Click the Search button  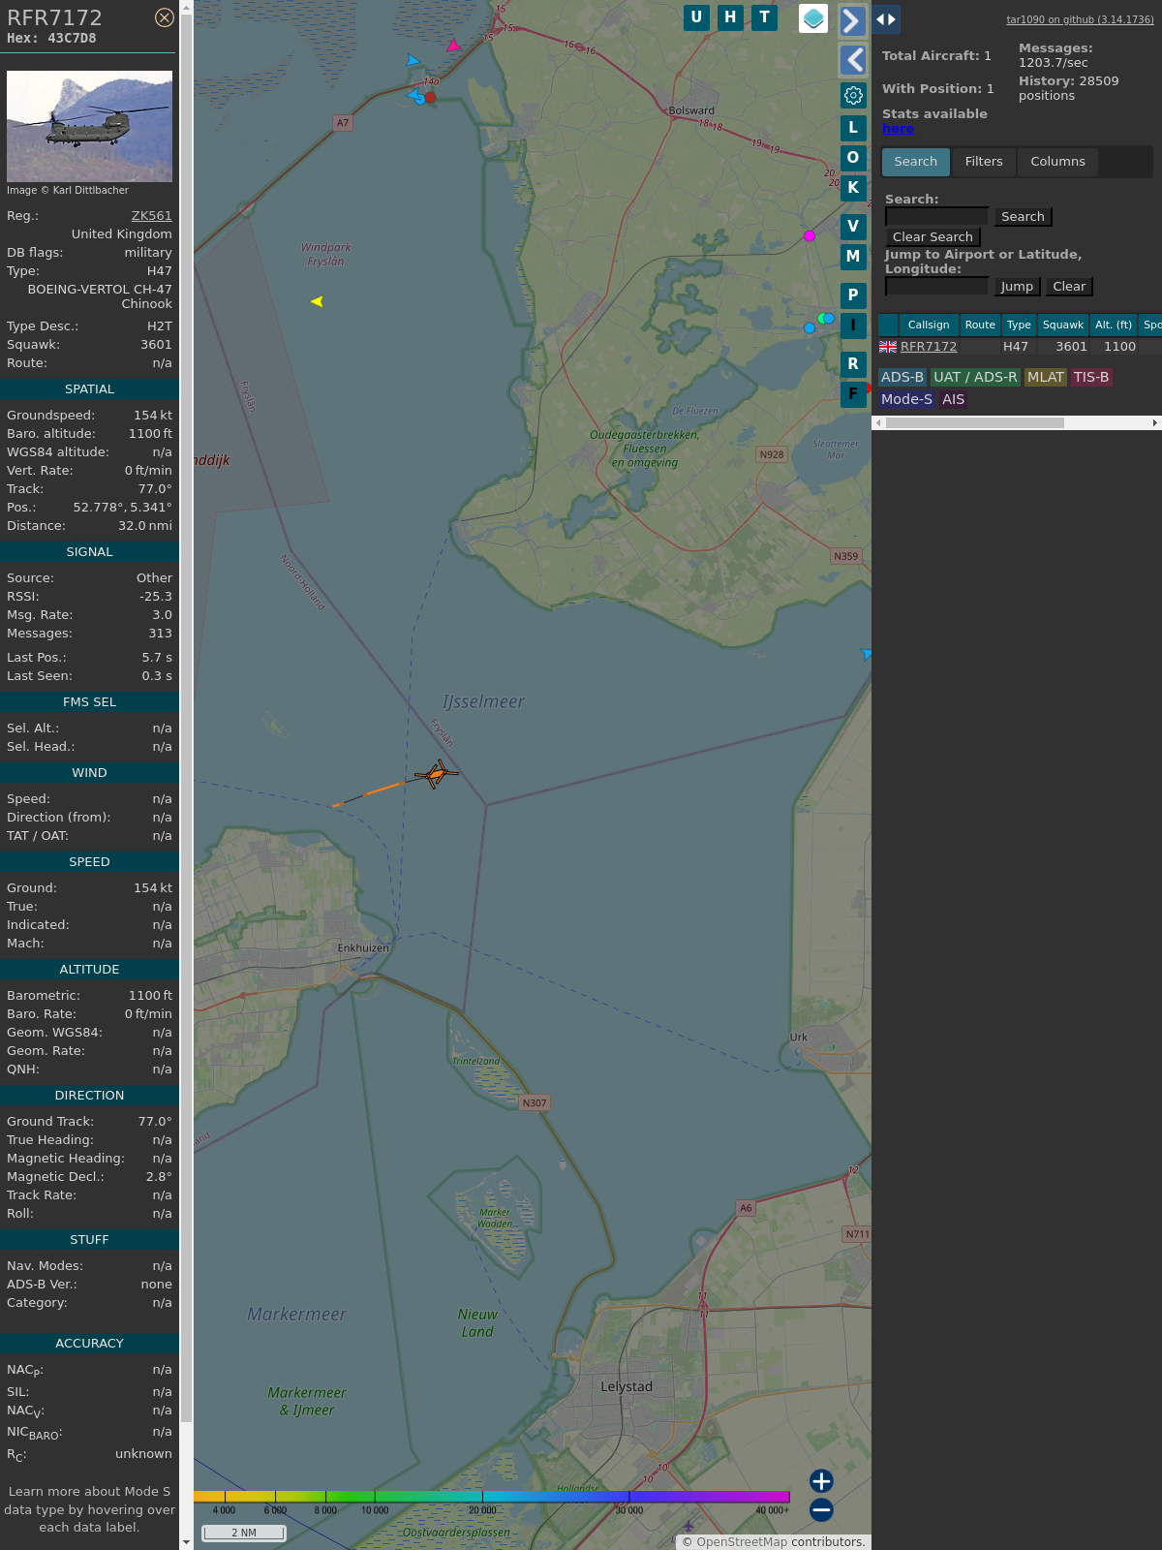click(x=1023, y=217)
